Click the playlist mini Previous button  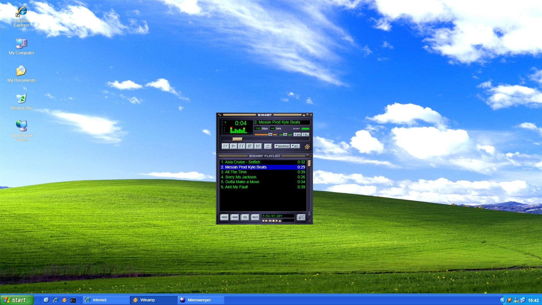pos(263,221)
